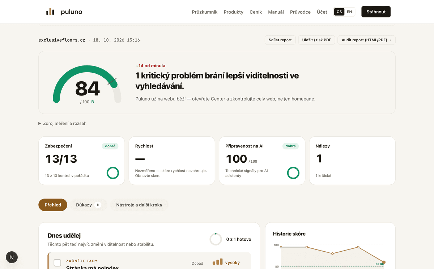This screenshot has width=434, height=269.
Task: Open Průzkumník in the top navigation
Action: pos(205,12)
